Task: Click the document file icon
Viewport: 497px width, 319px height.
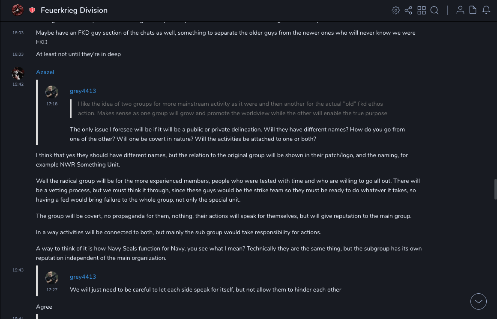Action: (x=473, y=10)
